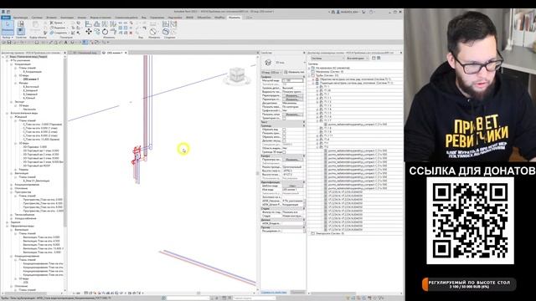
Task: Select the 'В_Восточный' elevation in Project Browser
Action: point(31,87)
